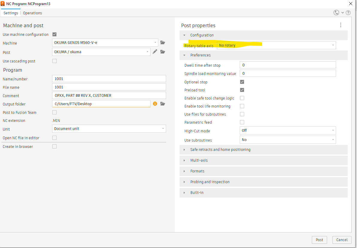Switch to the Operations tab
The height and width of the screenshot is (248, 357).
click(x=32, y=13)
